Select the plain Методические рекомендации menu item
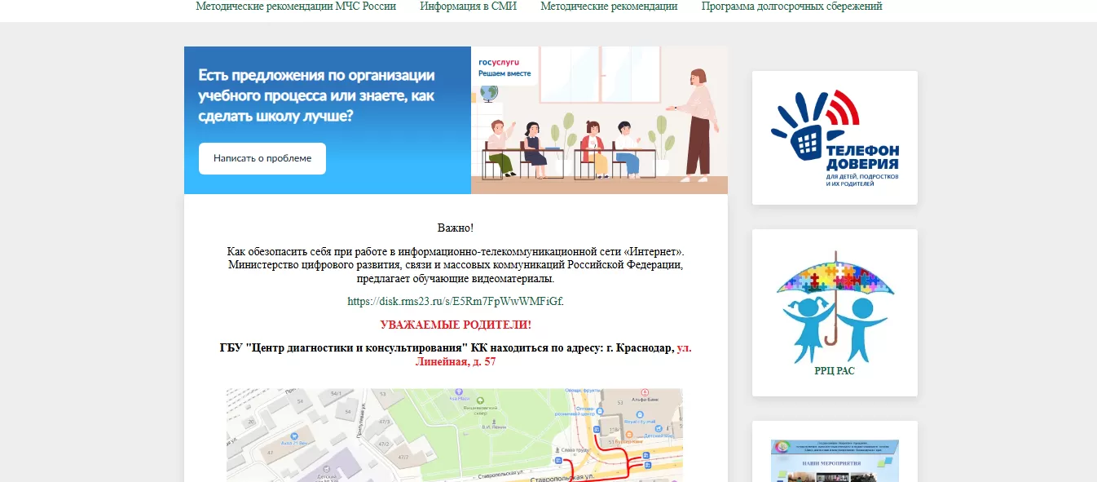The image size is (1097, 482). click(609, 7)
